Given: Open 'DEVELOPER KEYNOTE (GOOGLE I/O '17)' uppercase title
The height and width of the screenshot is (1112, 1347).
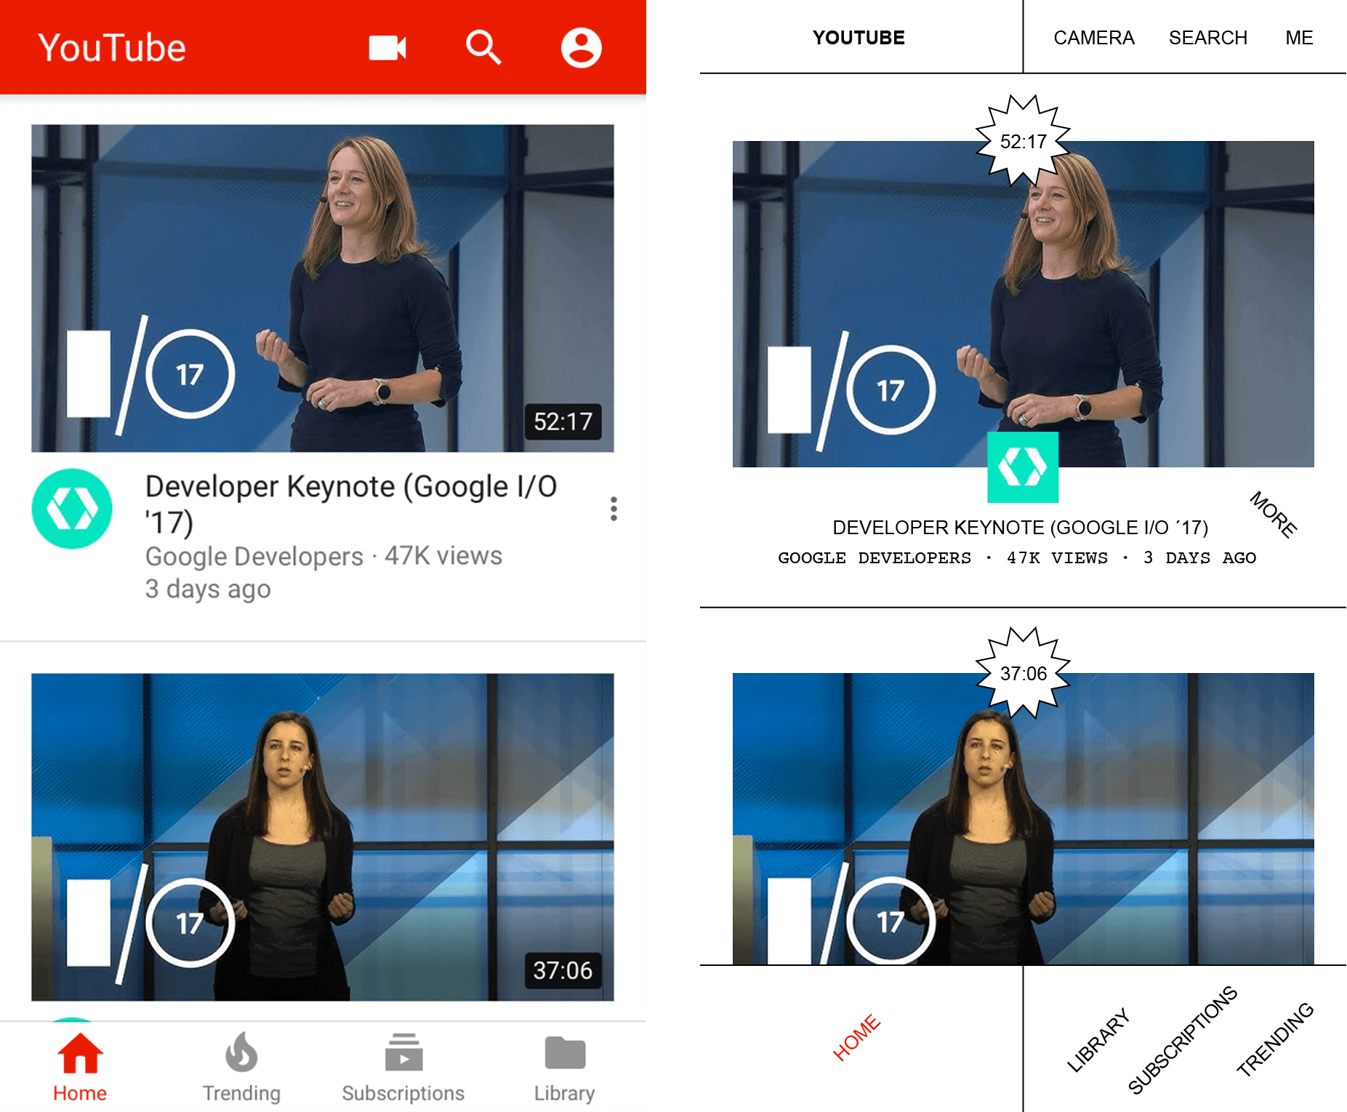Looking at the screenshot, I should (x=1021, y=528).
